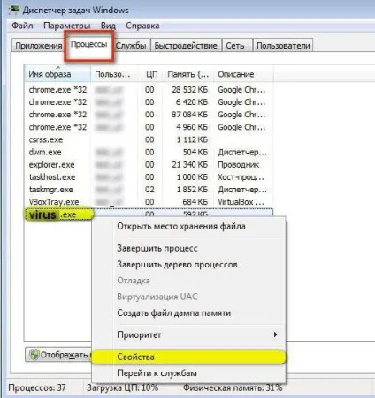Expand the Приоритет submenu arrow
Viewport: 375px width, 398px height.
point(275,334)
